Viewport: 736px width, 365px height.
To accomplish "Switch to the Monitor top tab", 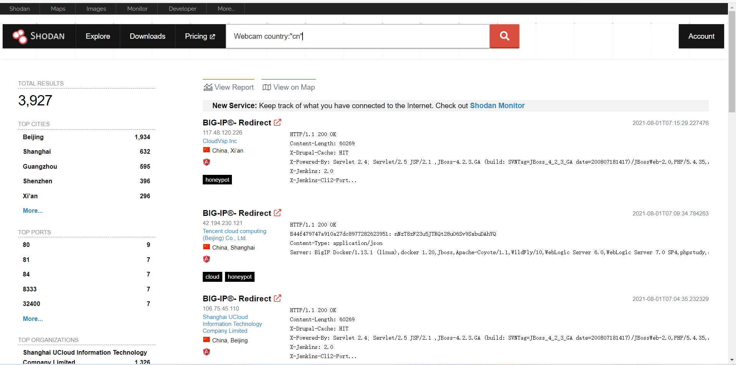I will point(137,8).
